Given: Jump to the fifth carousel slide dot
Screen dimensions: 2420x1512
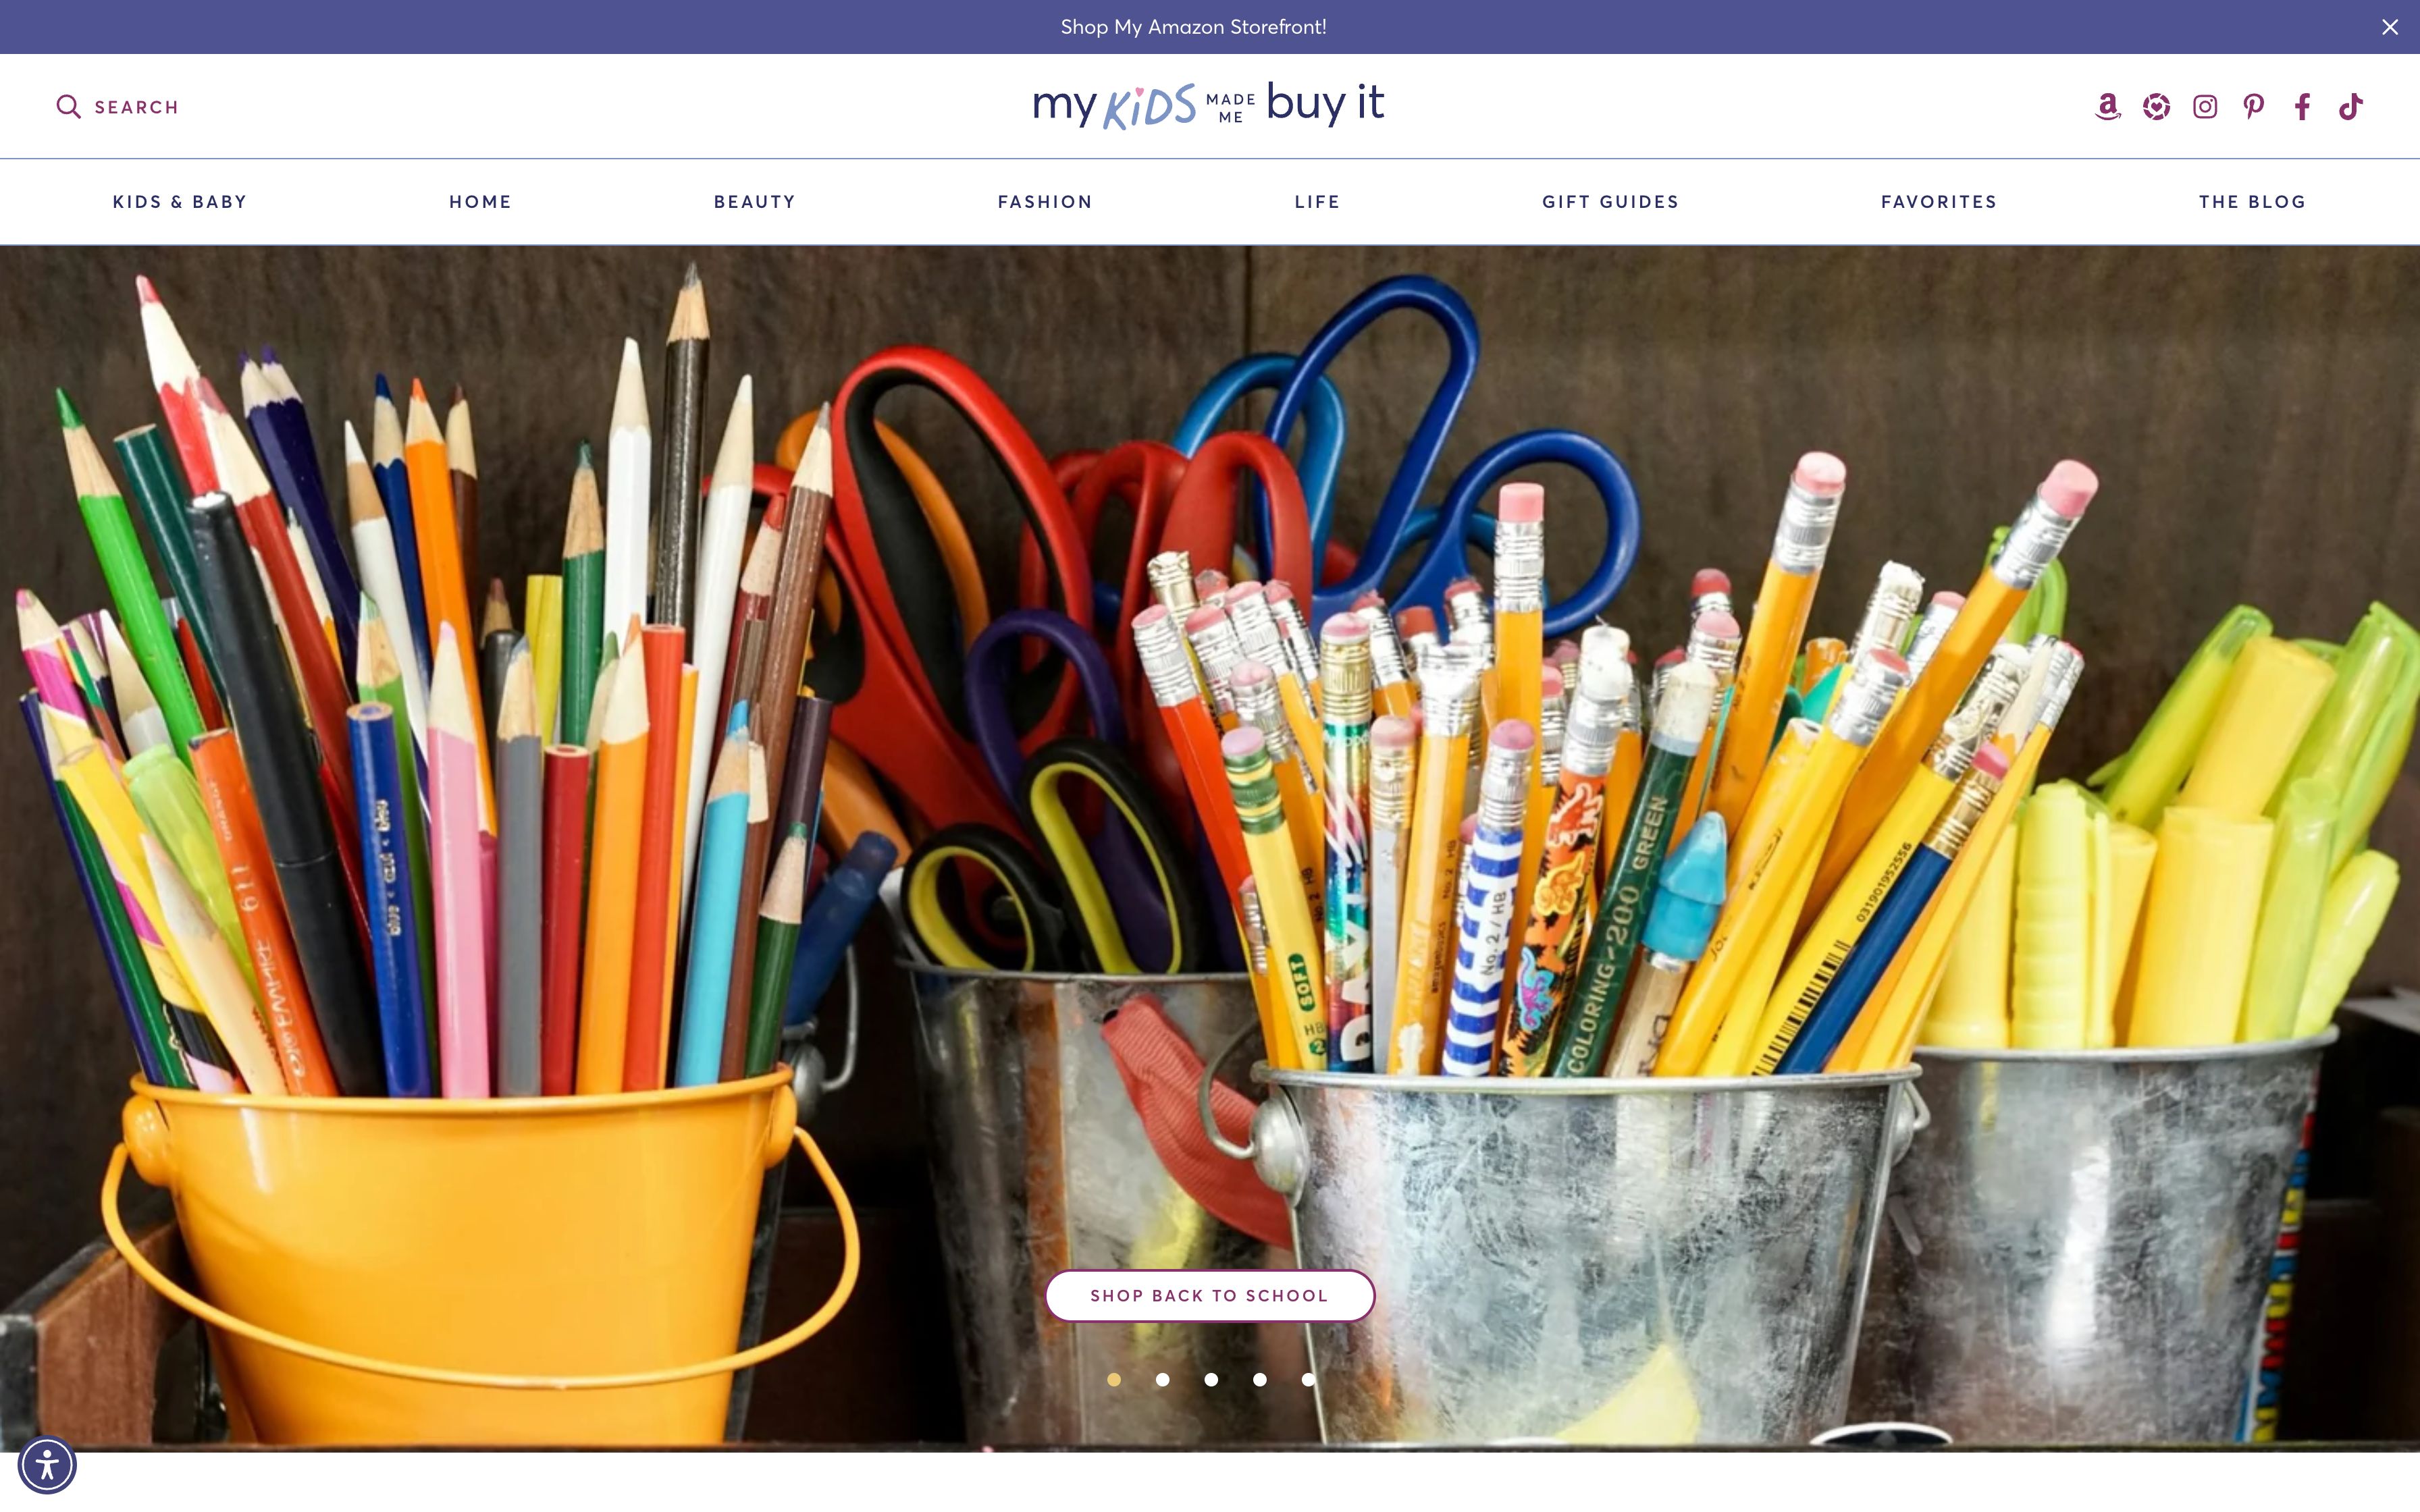Looking at the screenshot, I should (x=1308, y=1380).
